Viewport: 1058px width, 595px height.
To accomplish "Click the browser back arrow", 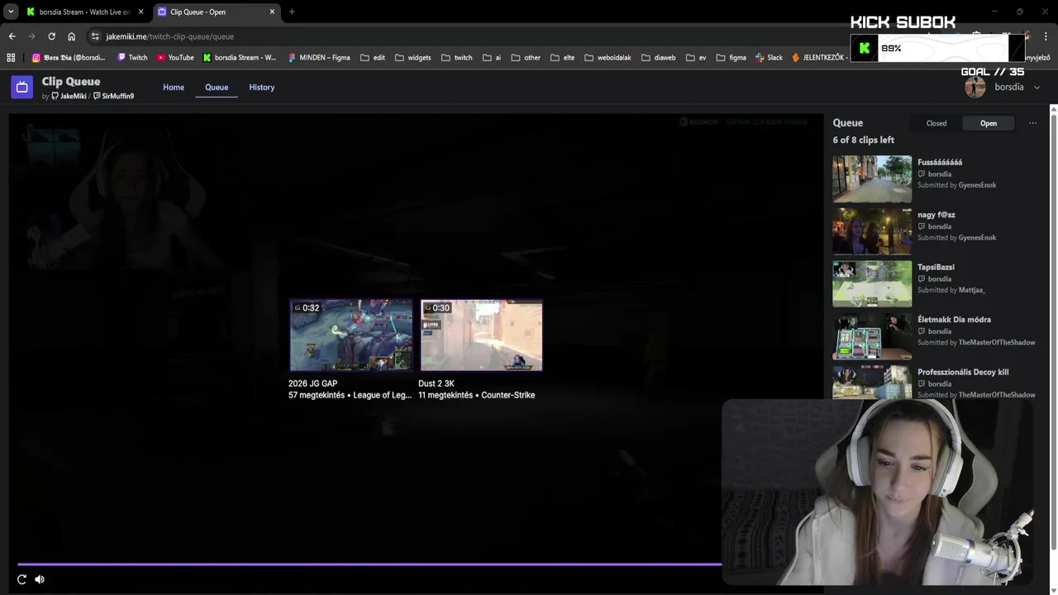I will pyautogui.click(x=12, y=36).
